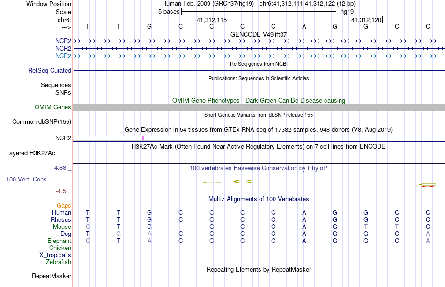Screen dimensions: 445x287
Task: Click the hg19 text beside scale bar
Action: (x=347, y=12)
